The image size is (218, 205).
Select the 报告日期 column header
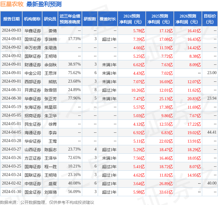tap(11, 19)
